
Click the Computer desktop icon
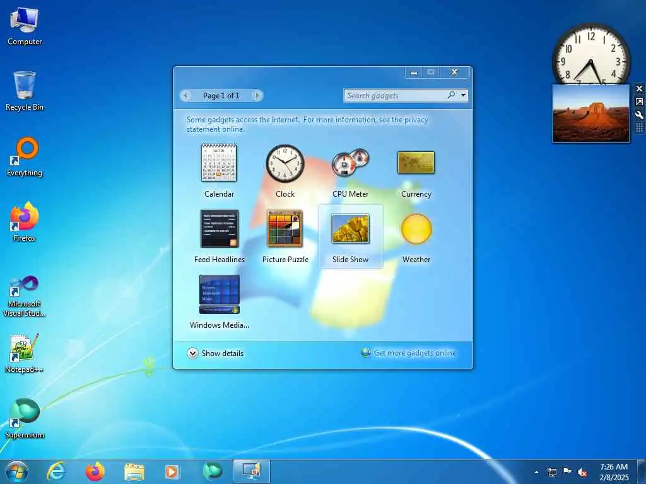click(25, 26)
